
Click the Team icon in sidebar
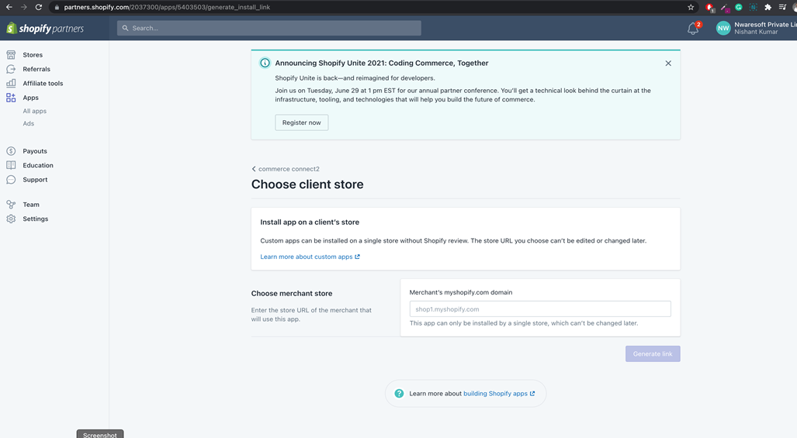coord(11,205)
